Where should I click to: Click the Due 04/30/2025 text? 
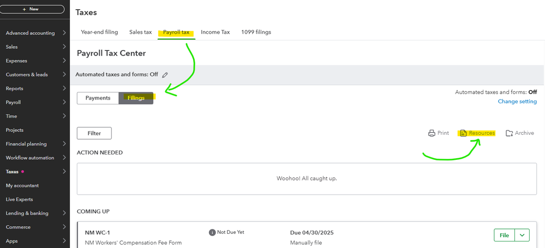312,232
